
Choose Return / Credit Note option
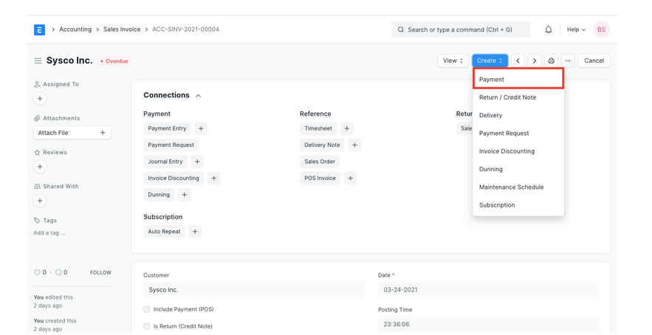pyautogui.click(x=507, y=97)
